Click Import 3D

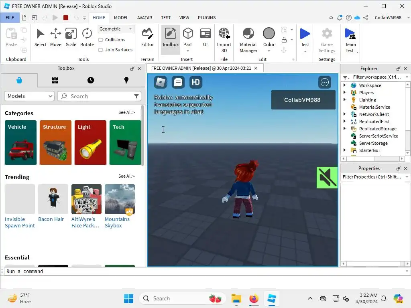pos(224,40)
